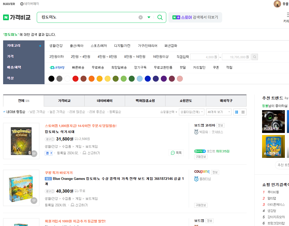Screen dimensions: 289x226
Task: Click 톡톡 chat button
Action: (176, 153)
